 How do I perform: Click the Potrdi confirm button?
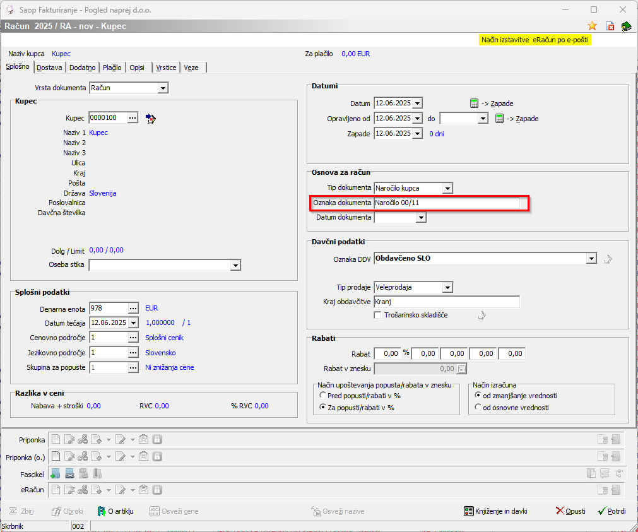(x=611, y=511)
